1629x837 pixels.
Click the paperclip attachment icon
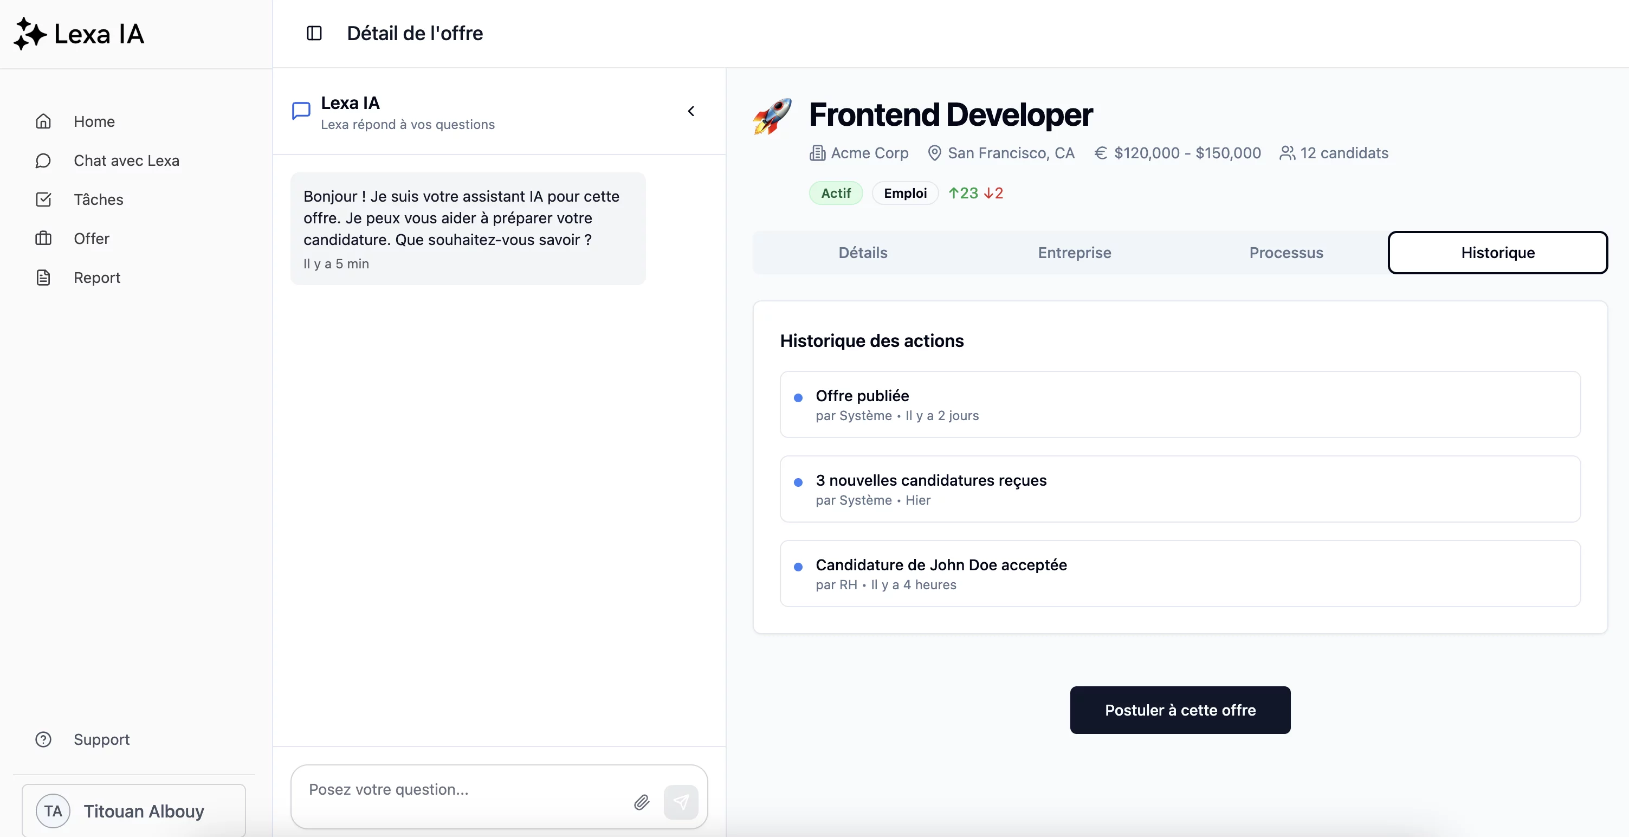tap(641, 802)
